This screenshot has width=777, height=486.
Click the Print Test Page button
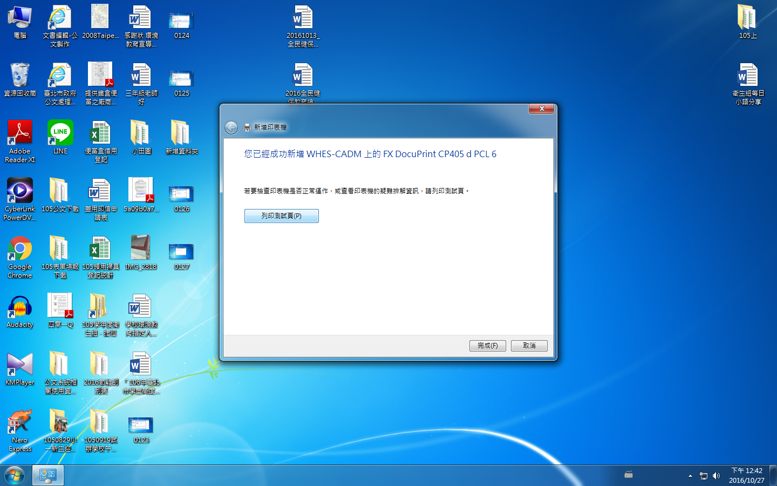coord(281,216)
